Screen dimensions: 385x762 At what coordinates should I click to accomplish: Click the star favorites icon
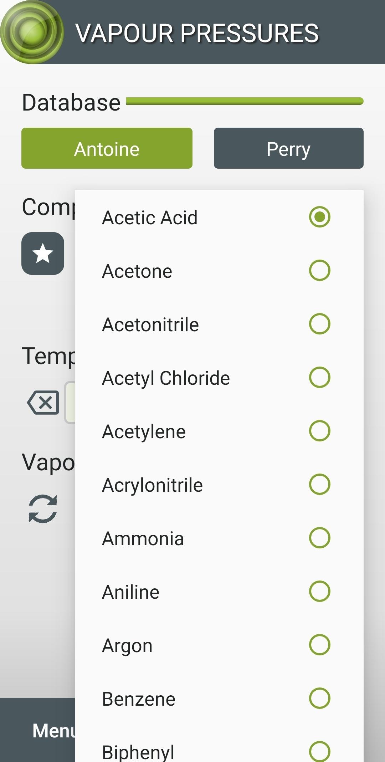click(43, 254)
